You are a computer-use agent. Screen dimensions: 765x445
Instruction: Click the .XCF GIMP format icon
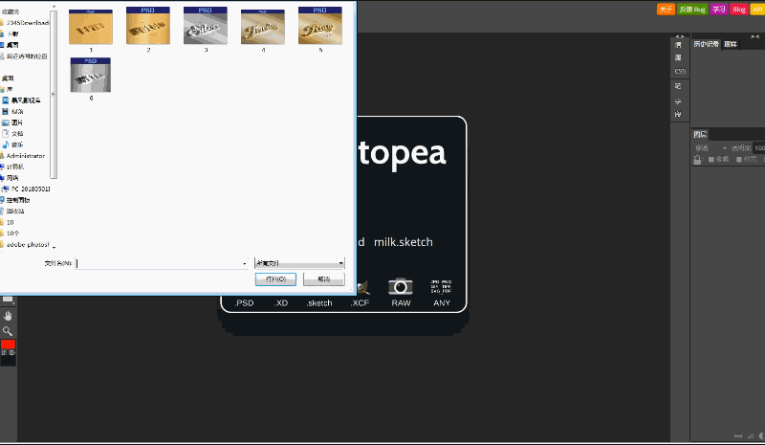pos(363,288)
